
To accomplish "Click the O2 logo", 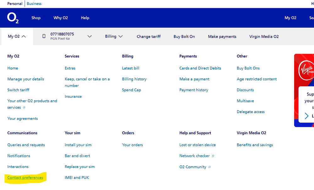I will 13,18.
